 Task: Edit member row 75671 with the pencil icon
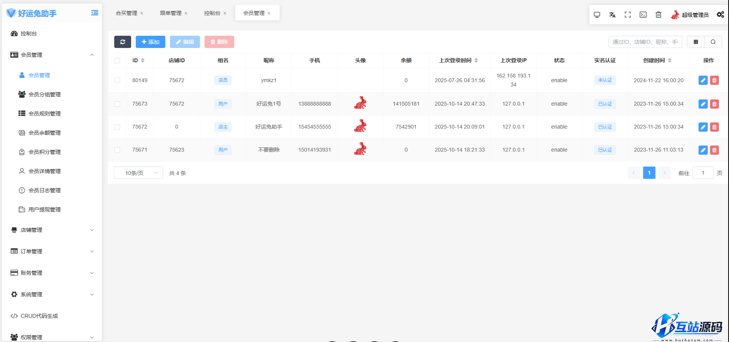tap(703, 150)
